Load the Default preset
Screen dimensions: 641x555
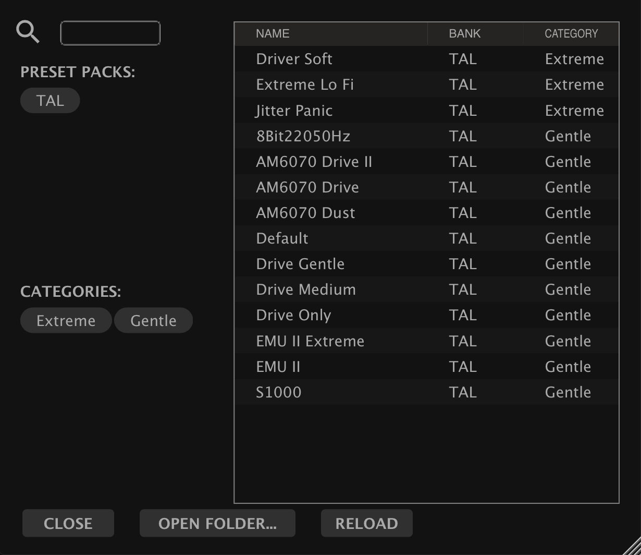click(282, 238)
